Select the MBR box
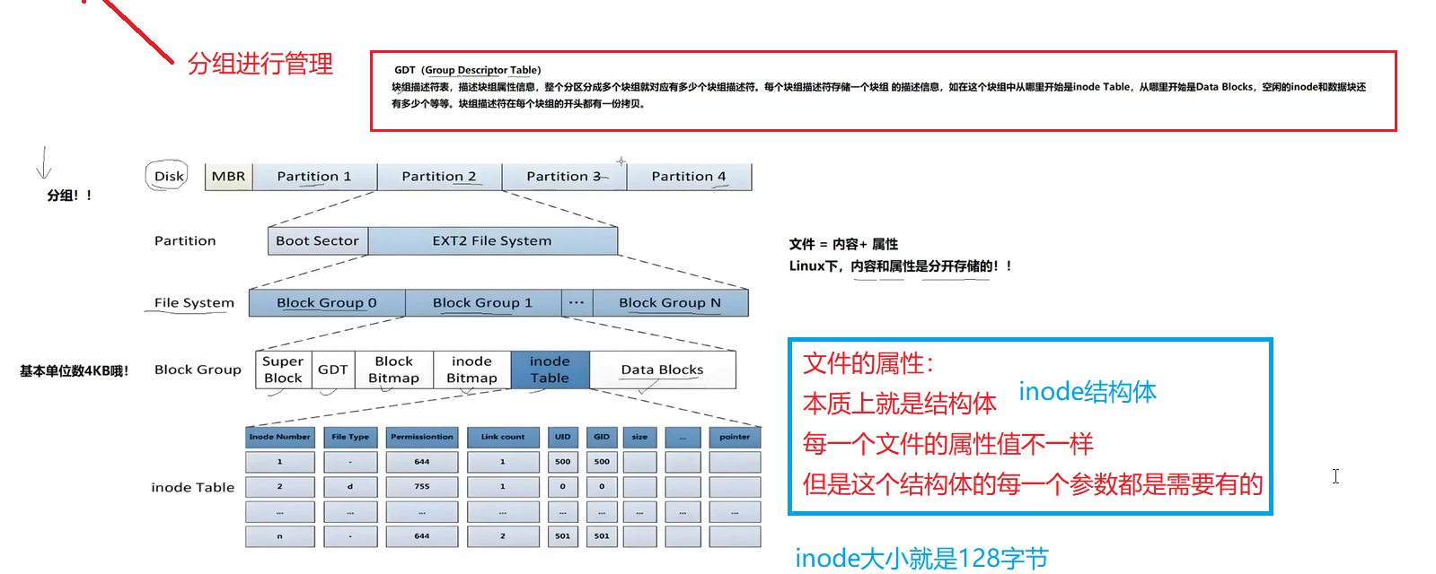The height and width of the screenshot is (574, 1436). 228,177
